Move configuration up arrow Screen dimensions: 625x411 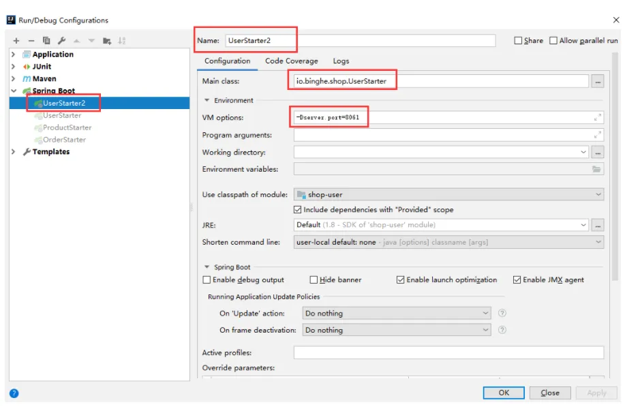(x=76, y=41)
